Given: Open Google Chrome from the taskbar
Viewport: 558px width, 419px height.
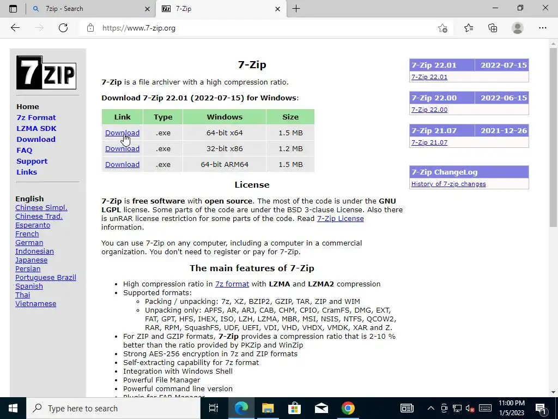Looking at the screenshot, I should [x=348, y=408].
